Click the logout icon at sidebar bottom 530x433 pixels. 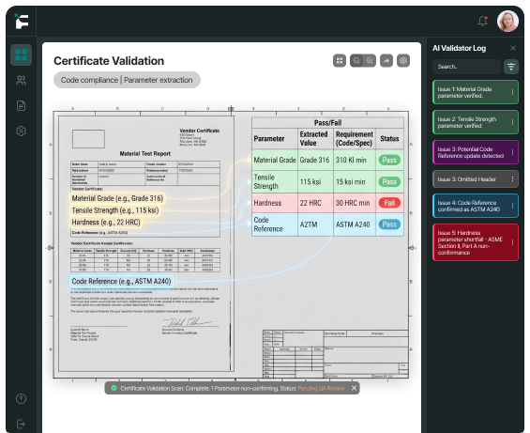[21, 424]
